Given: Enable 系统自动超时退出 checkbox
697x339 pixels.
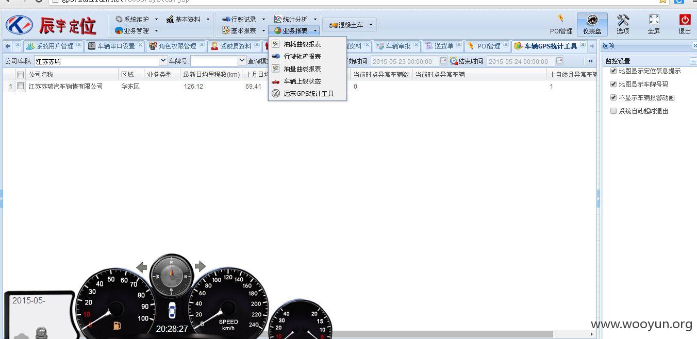Looking at the screenshot, I should pyautogui.click(x=613, y=111).
